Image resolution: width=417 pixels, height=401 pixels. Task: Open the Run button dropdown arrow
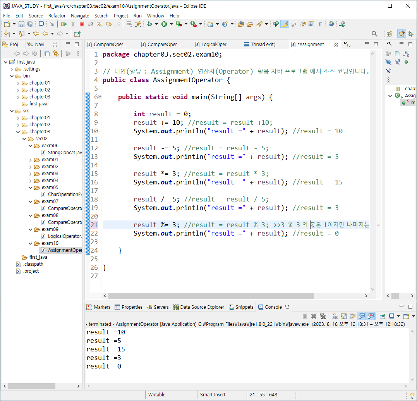coord(171,24)
